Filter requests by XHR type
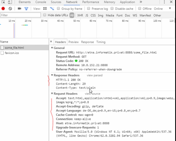This screenshot has width=176, height=141. click(x=80, y=15)
